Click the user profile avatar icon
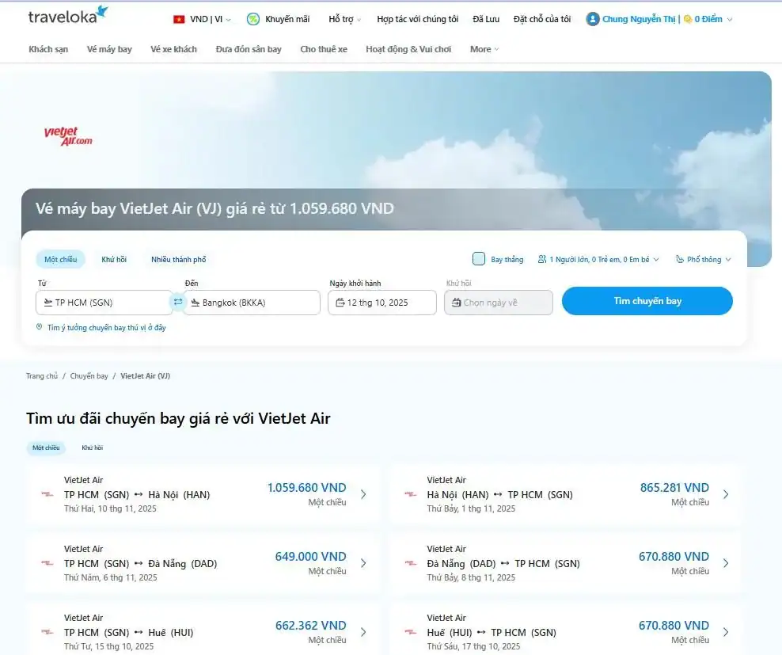This screenshot has height=655, width=782. tap(592, 19)
